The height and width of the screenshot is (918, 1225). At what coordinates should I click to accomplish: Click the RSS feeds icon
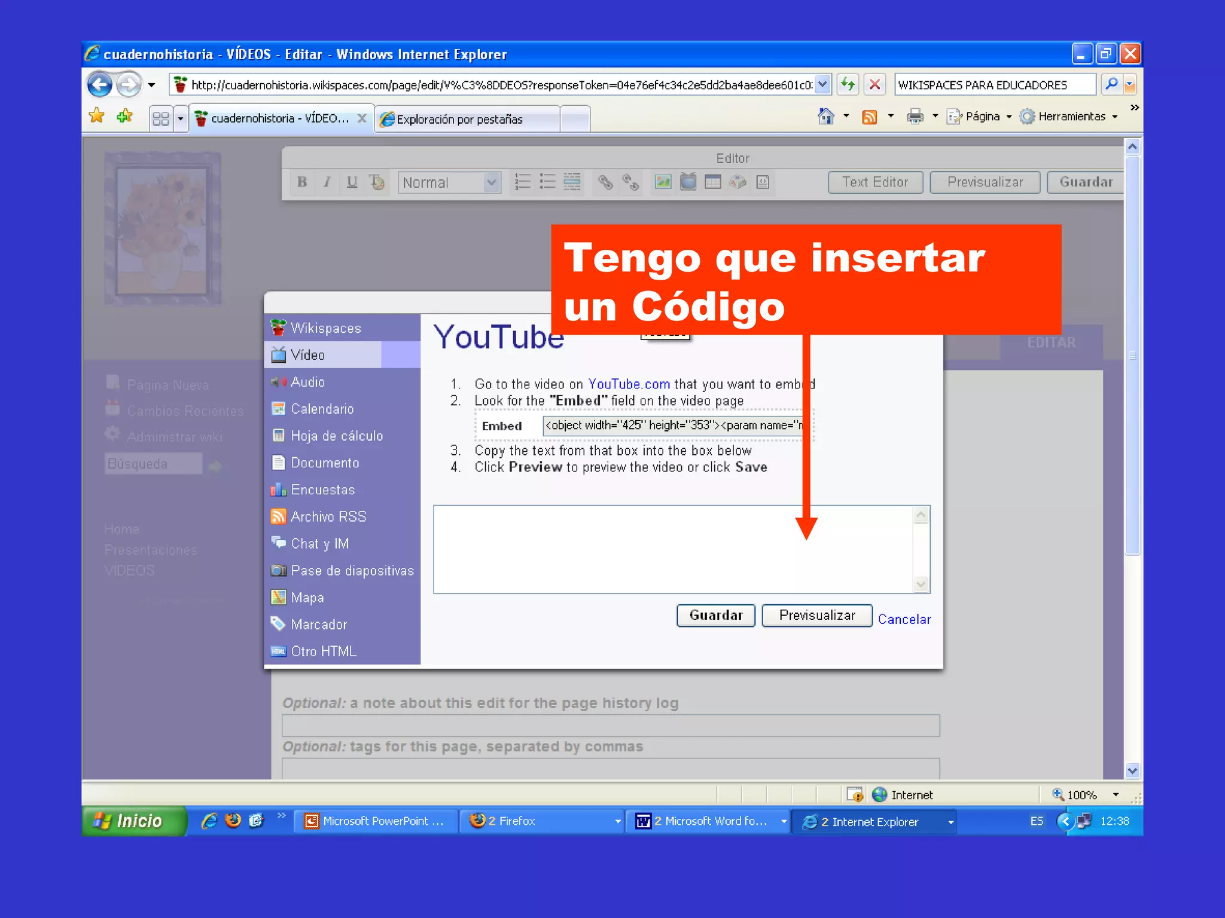click(x=869, y=117)
